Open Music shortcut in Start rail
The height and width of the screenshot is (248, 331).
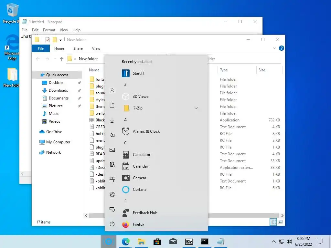pos(112,135)
